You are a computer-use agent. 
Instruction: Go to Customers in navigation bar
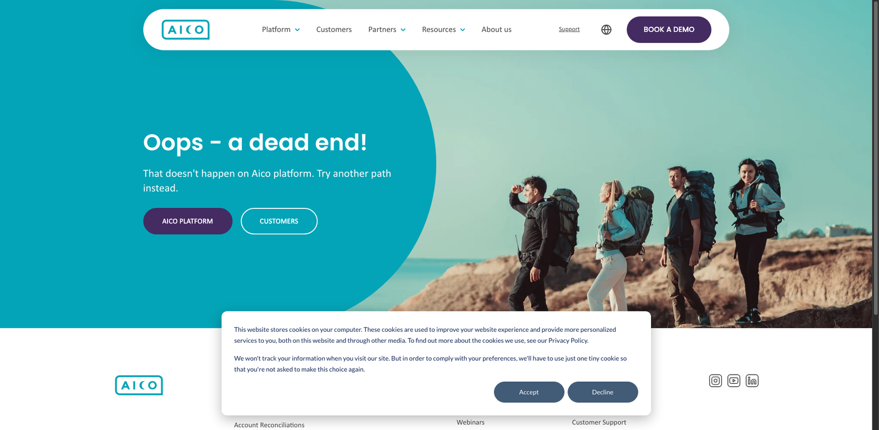pyautogui.click(x=334, y=30)
